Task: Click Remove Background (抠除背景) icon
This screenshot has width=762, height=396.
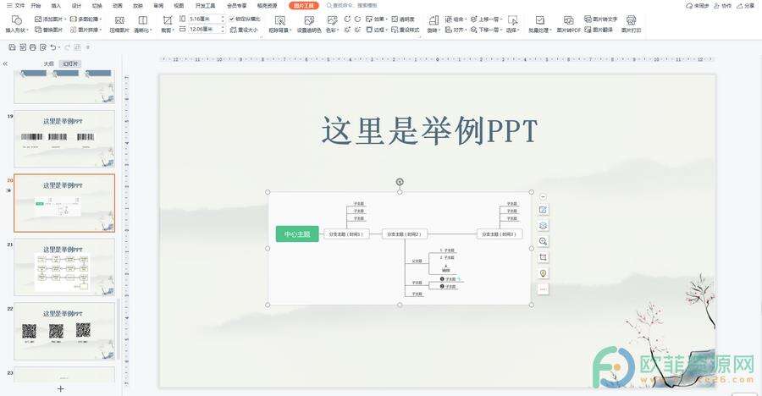Action: 280,20
